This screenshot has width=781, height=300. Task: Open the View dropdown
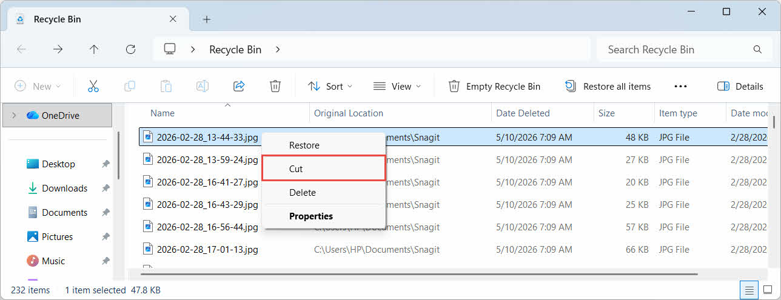pos(397,86)
